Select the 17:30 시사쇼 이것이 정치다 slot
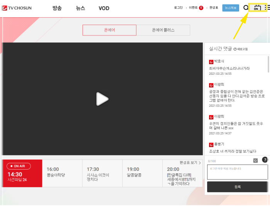This screenshot has height=210, width=270. click(x=102, y=173)
